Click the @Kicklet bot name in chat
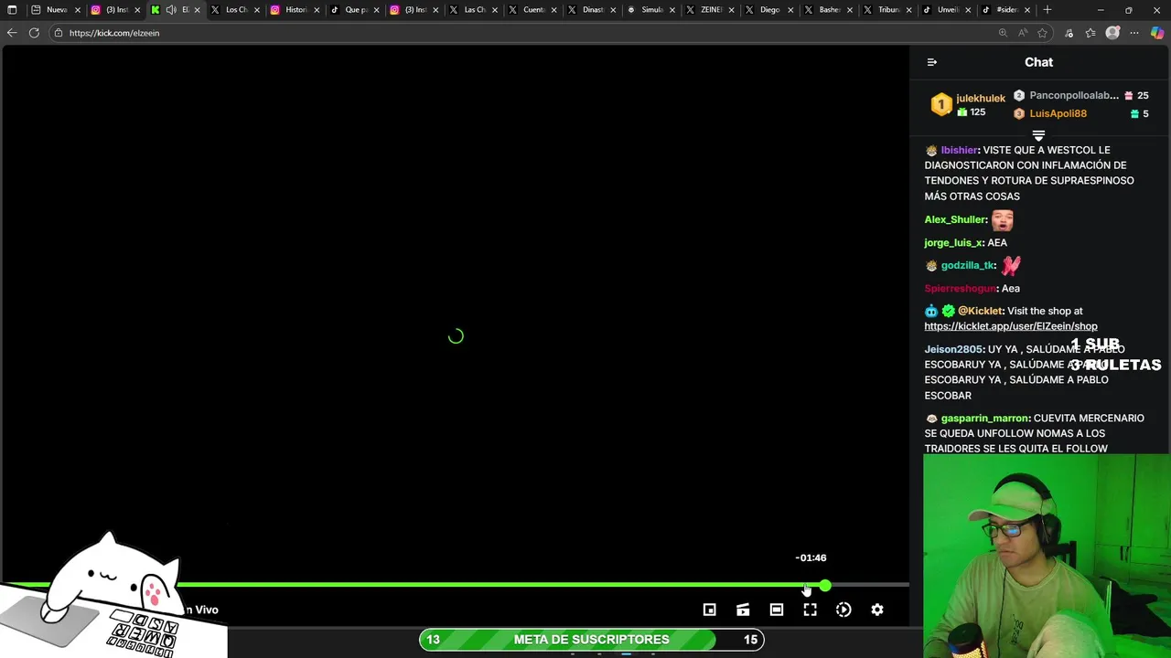This screenshot has height=658, width=1171. tap(980, 311)
